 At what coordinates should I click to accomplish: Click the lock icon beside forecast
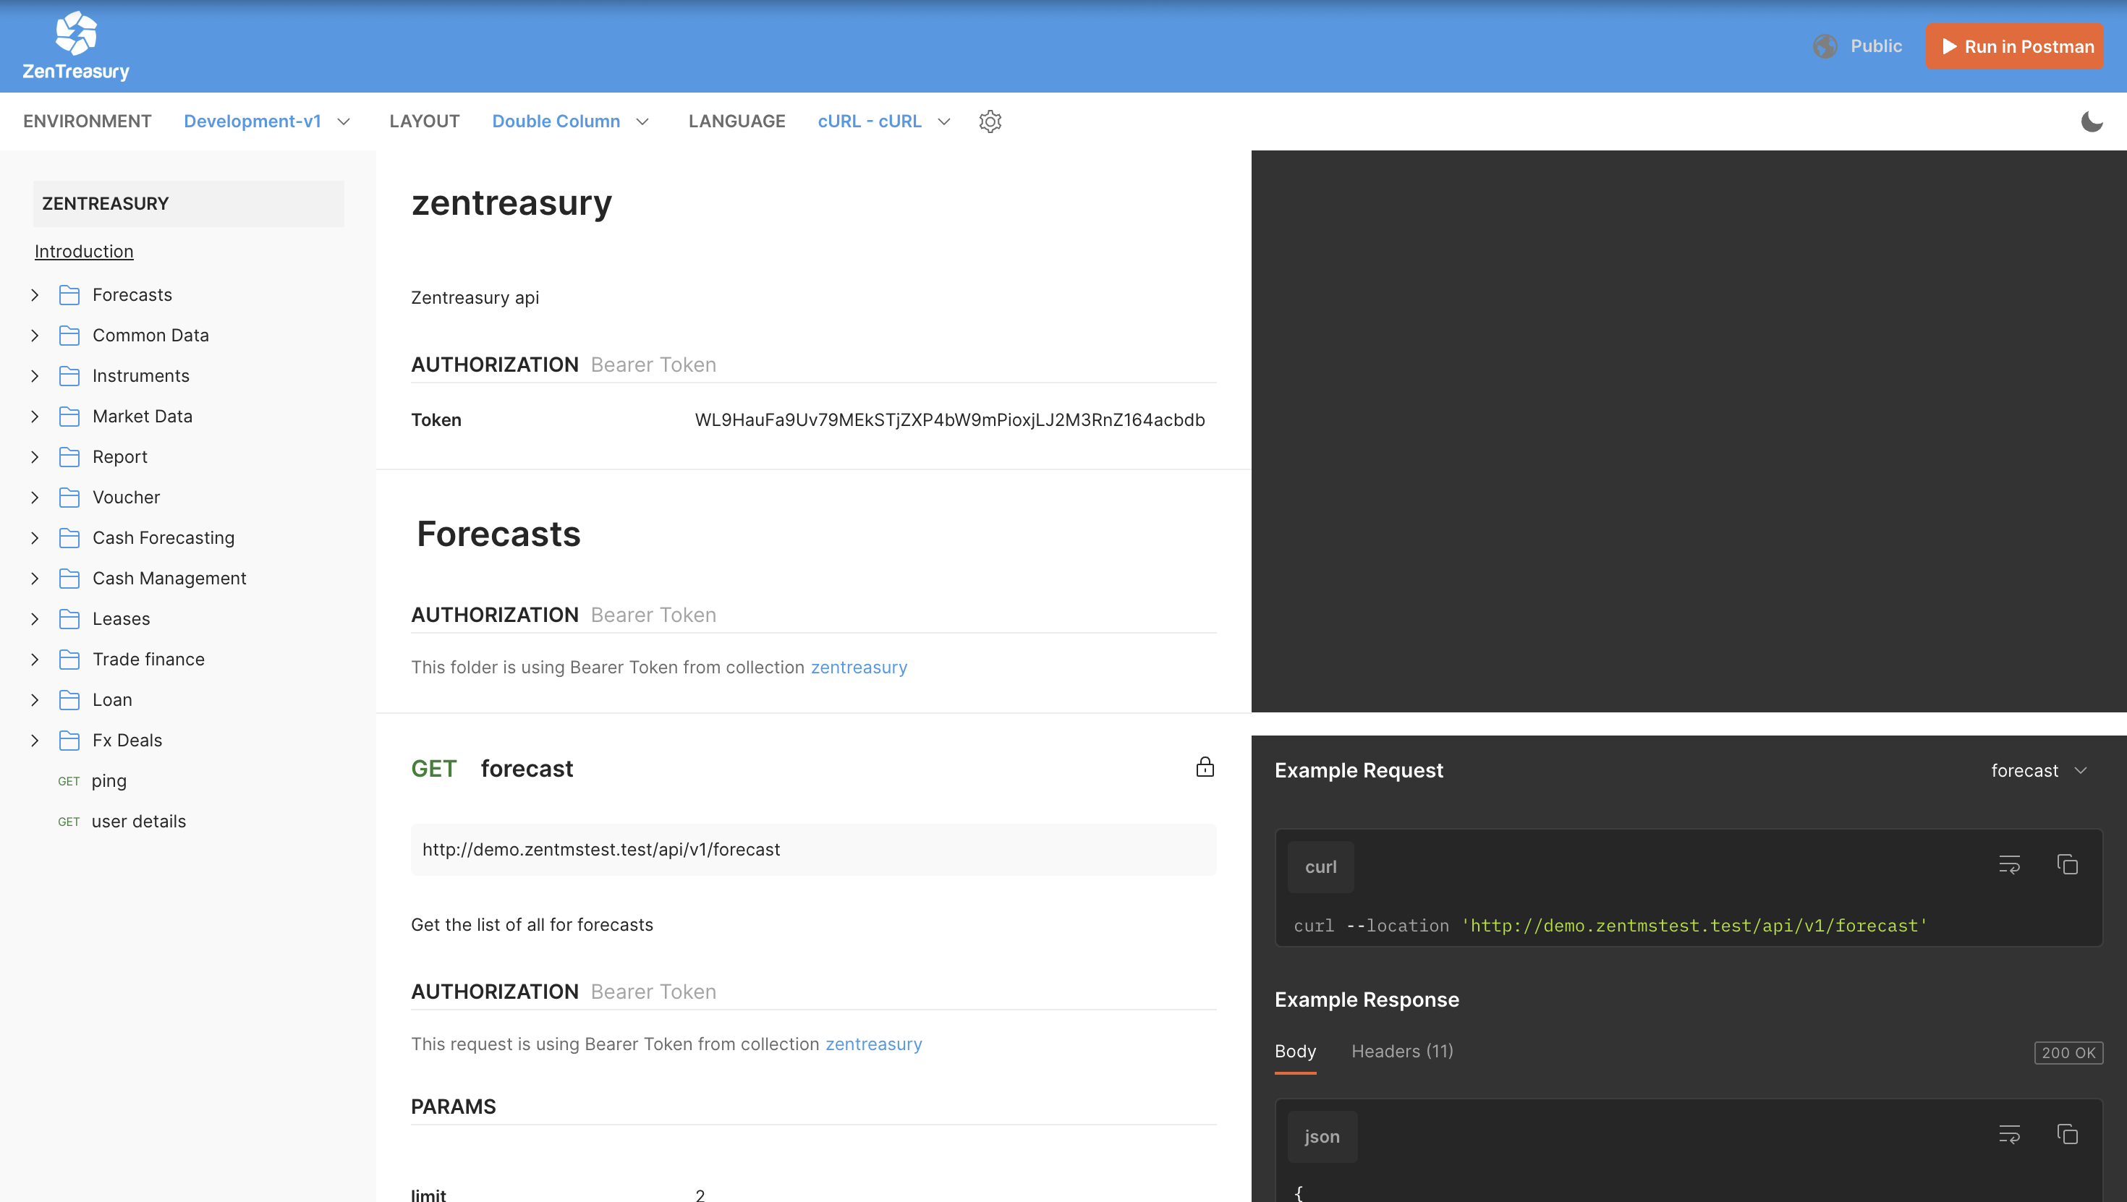(1205, 768)
